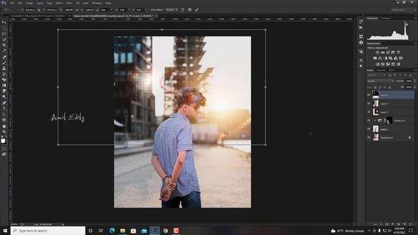Add a Threshold adjustment
Viewport: 418px width, 235px height.
tap(388, 64)
